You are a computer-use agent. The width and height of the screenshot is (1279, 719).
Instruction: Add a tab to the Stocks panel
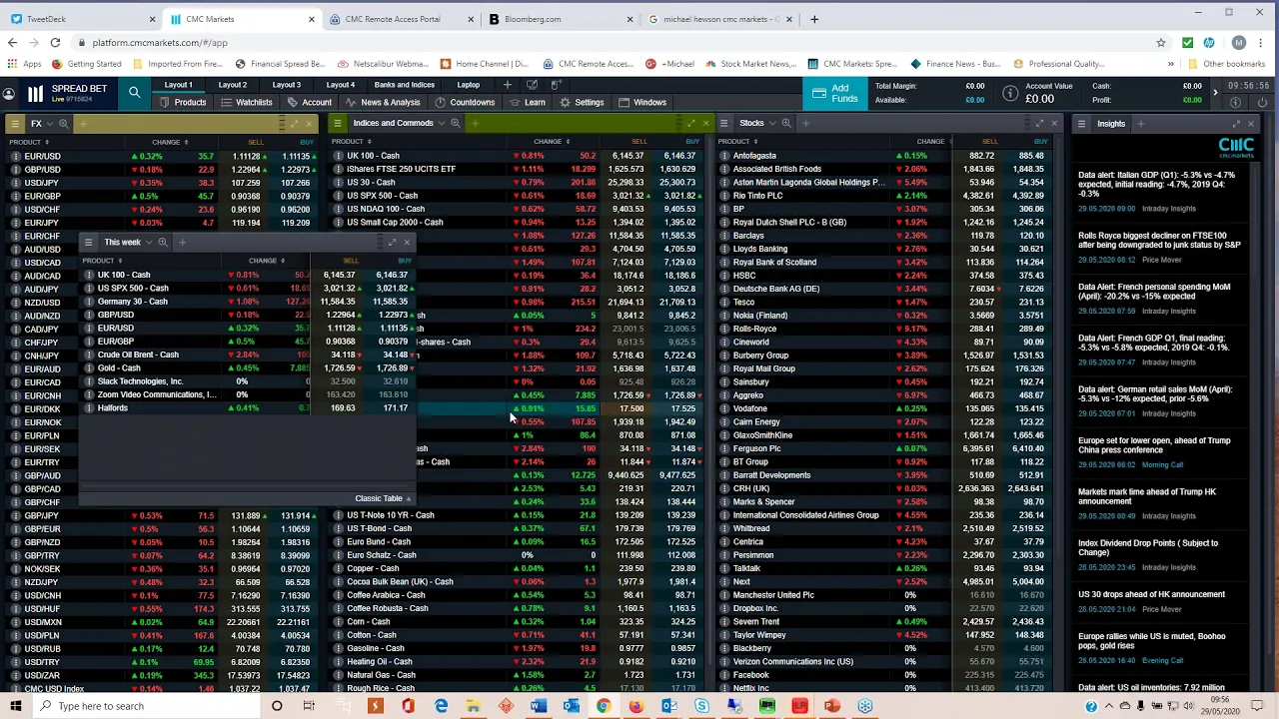coord(805,124)
